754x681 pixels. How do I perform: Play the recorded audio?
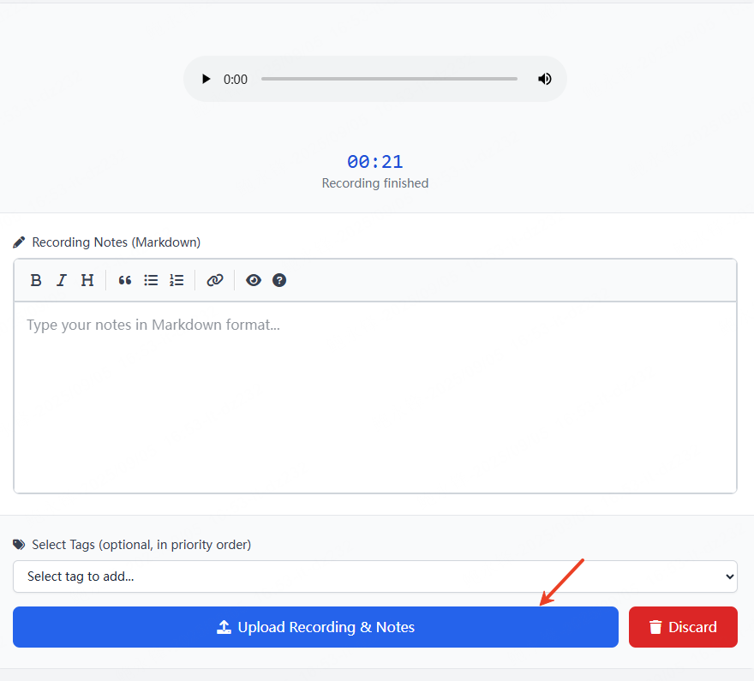206,79
